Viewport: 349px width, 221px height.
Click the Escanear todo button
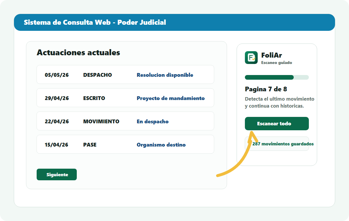pos(277,124)
